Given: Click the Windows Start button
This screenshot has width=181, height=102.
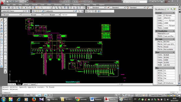Looking at the screenshot, I should pos(3,99).
